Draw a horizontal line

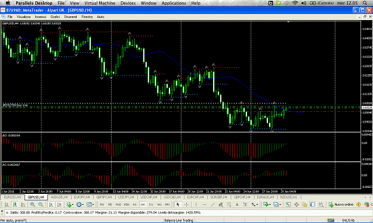pos(205,205)
